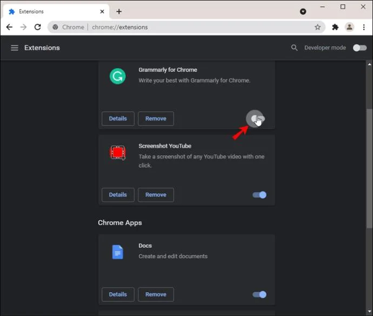
Task: Open a new tab with plus button
Action: tap(119, 11)
